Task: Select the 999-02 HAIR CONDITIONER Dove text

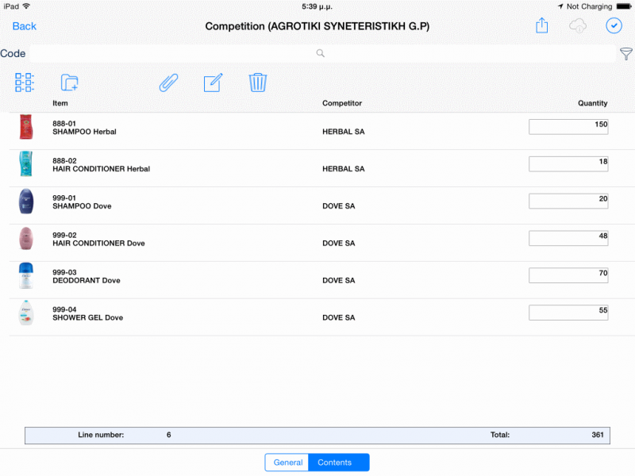Action: (x=98, y=240)
